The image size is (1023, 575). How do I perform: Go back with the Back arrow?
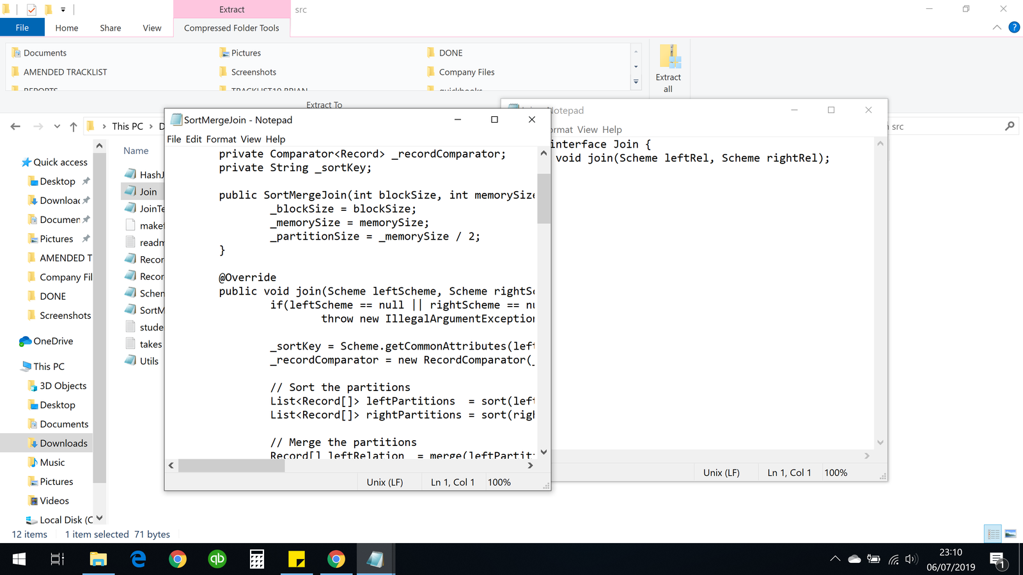coord(16,126)
